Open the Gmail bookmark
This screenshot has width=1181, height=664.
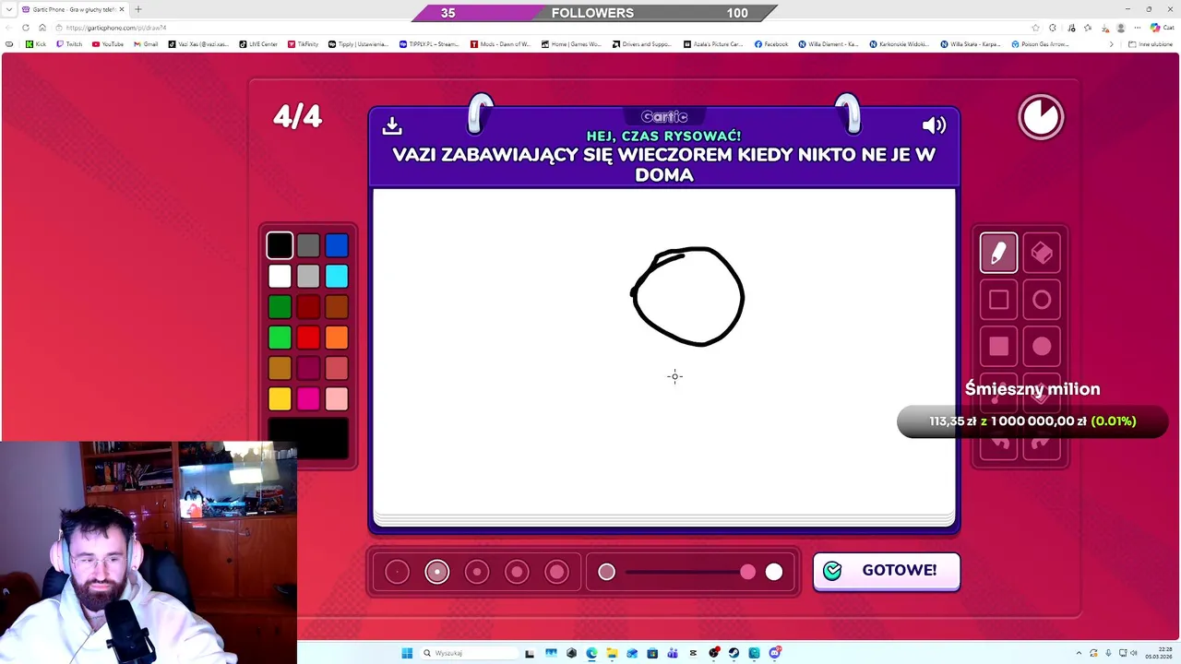pyautogui.click(x=146, y=44)
